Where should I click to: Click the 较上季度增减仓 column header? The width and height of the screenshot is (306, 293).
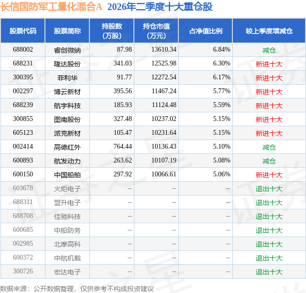(269, 31)
